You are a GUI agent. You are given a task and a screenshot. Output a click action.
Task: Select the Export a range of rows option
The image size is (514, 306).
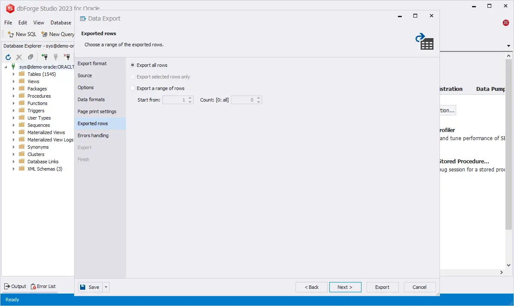[133, 88]
